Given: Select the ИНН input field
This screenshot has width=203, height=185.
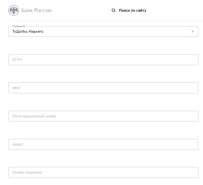Looking at the screenshot, I should coord(103,88).
